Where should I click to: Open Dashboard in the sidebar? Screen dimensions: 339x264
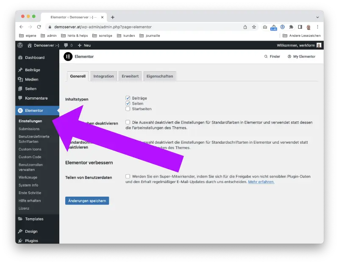[37, 58]
